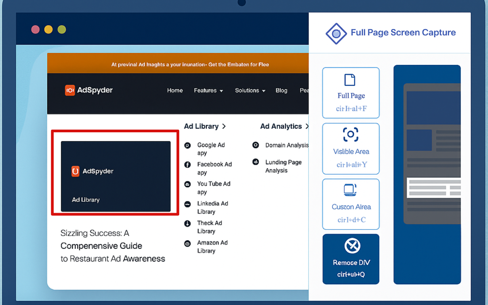Screen dimensions: 488x305
Task: Select the Domain Analysis icon
Action: coord(255,145)
